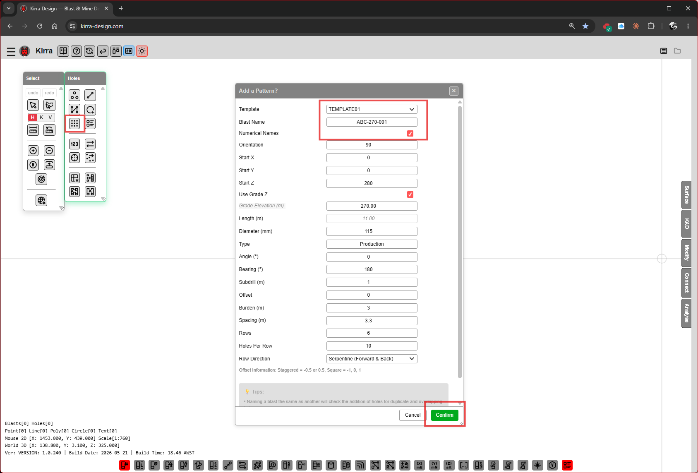Click the Orientation input field

click(372, 145)
